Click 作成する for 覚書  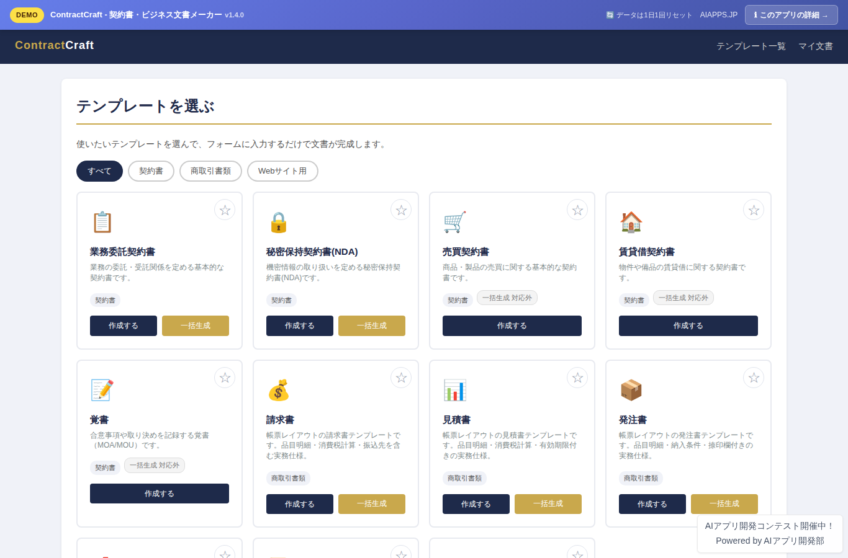(160, 494)
